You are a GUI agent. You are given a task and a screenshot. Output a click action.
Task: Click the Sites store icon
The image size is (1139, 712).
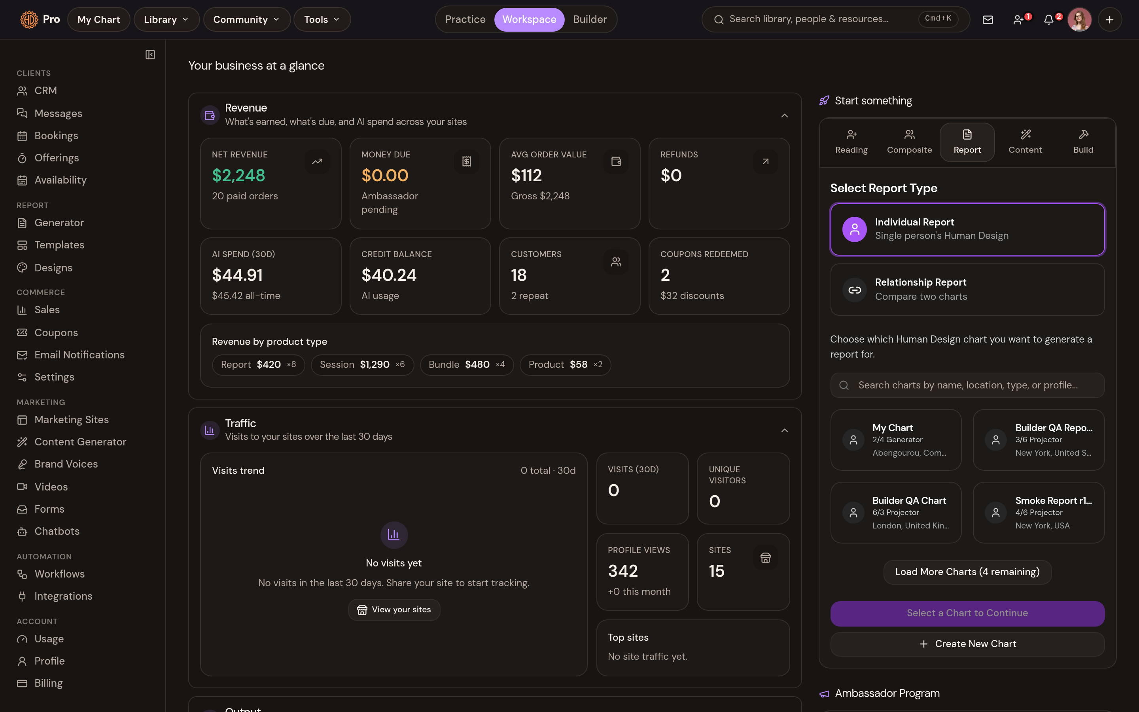tap(765, 558)
